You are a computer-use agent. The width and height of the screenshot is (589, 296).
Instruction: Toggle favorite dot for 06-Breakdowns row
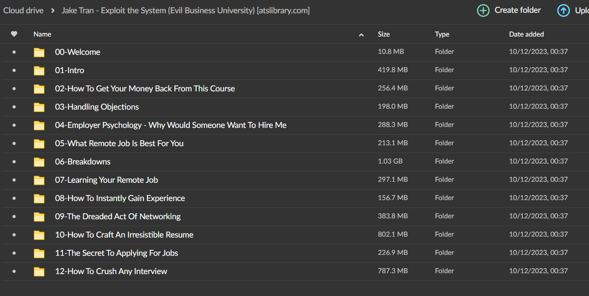[x=14, y=162]
